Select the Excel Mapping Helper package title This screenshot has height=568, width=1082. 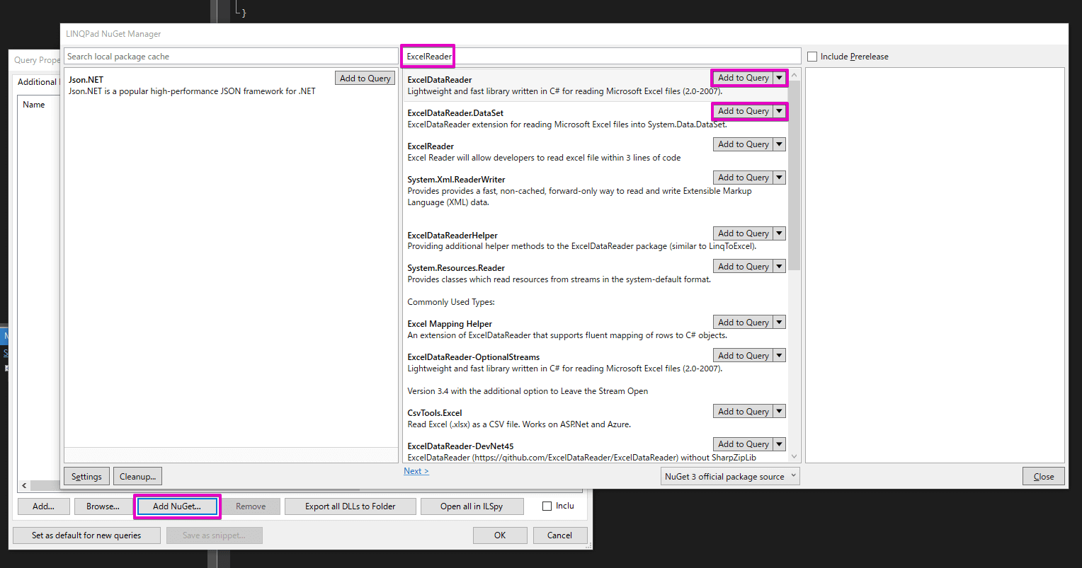[450, 324]
